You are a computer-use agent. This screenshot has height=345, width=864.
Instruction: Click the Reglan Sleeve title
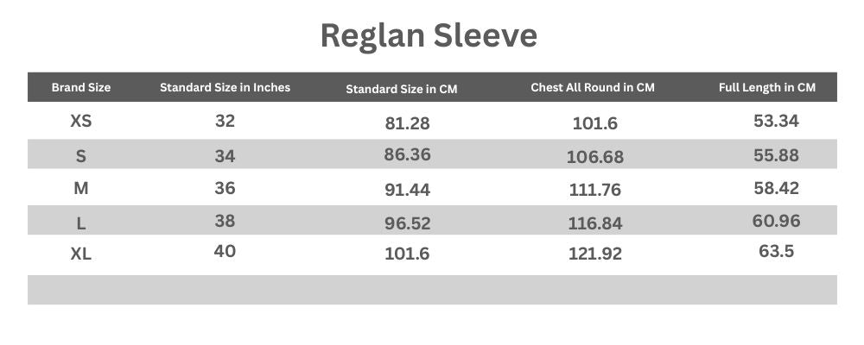tap(429, 35)
